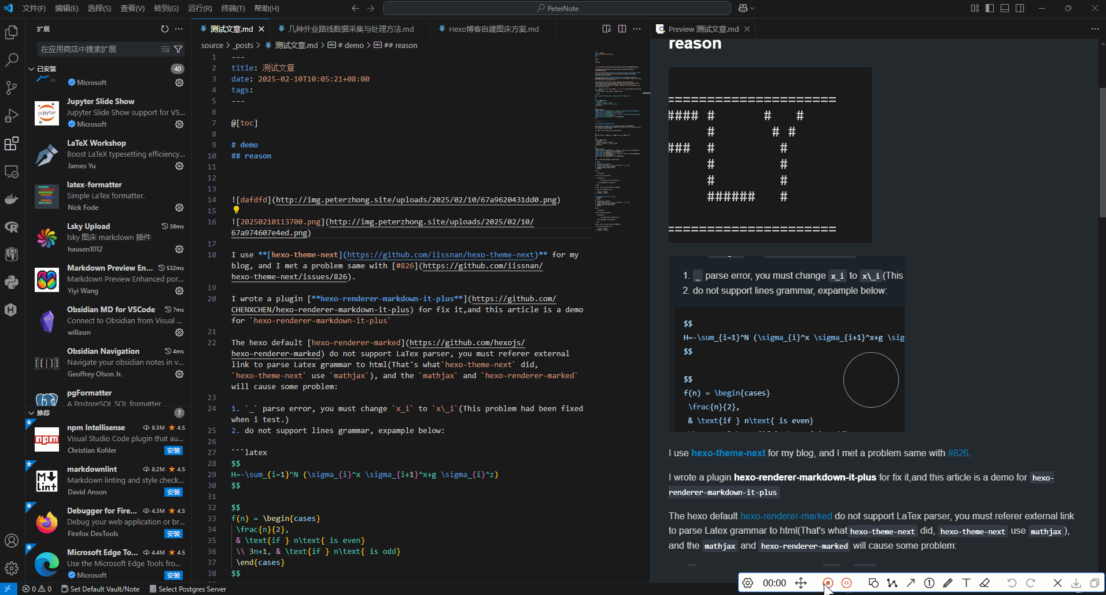This screenshot has width=1106, height=595.
Task: Open the # demo breadcrumb dropdown
Action: tap(346, 46)
